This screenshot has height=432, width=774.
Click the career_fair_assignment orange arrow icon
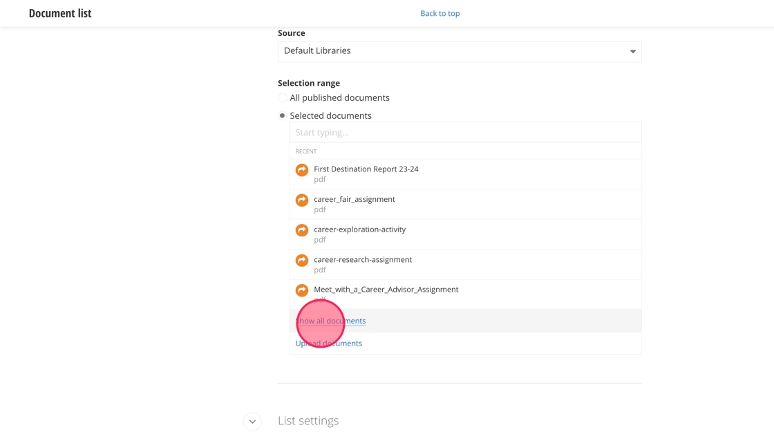point(302,200)
